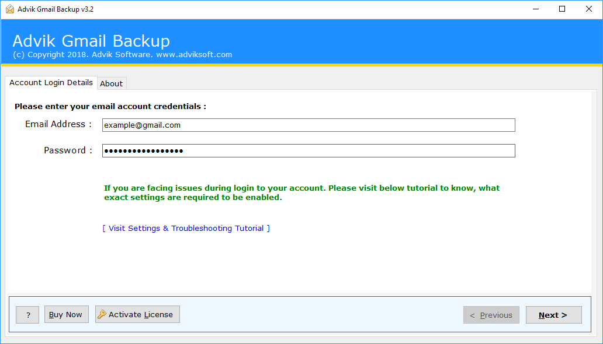Click the 'Password :' label

68,150
